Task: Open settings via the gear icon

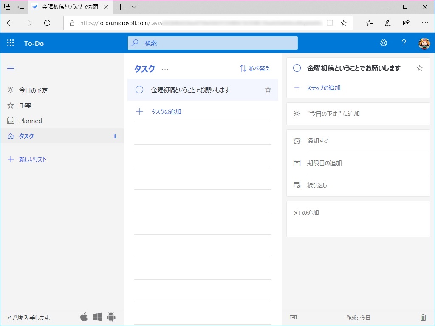Action: (x=384, y=43)
